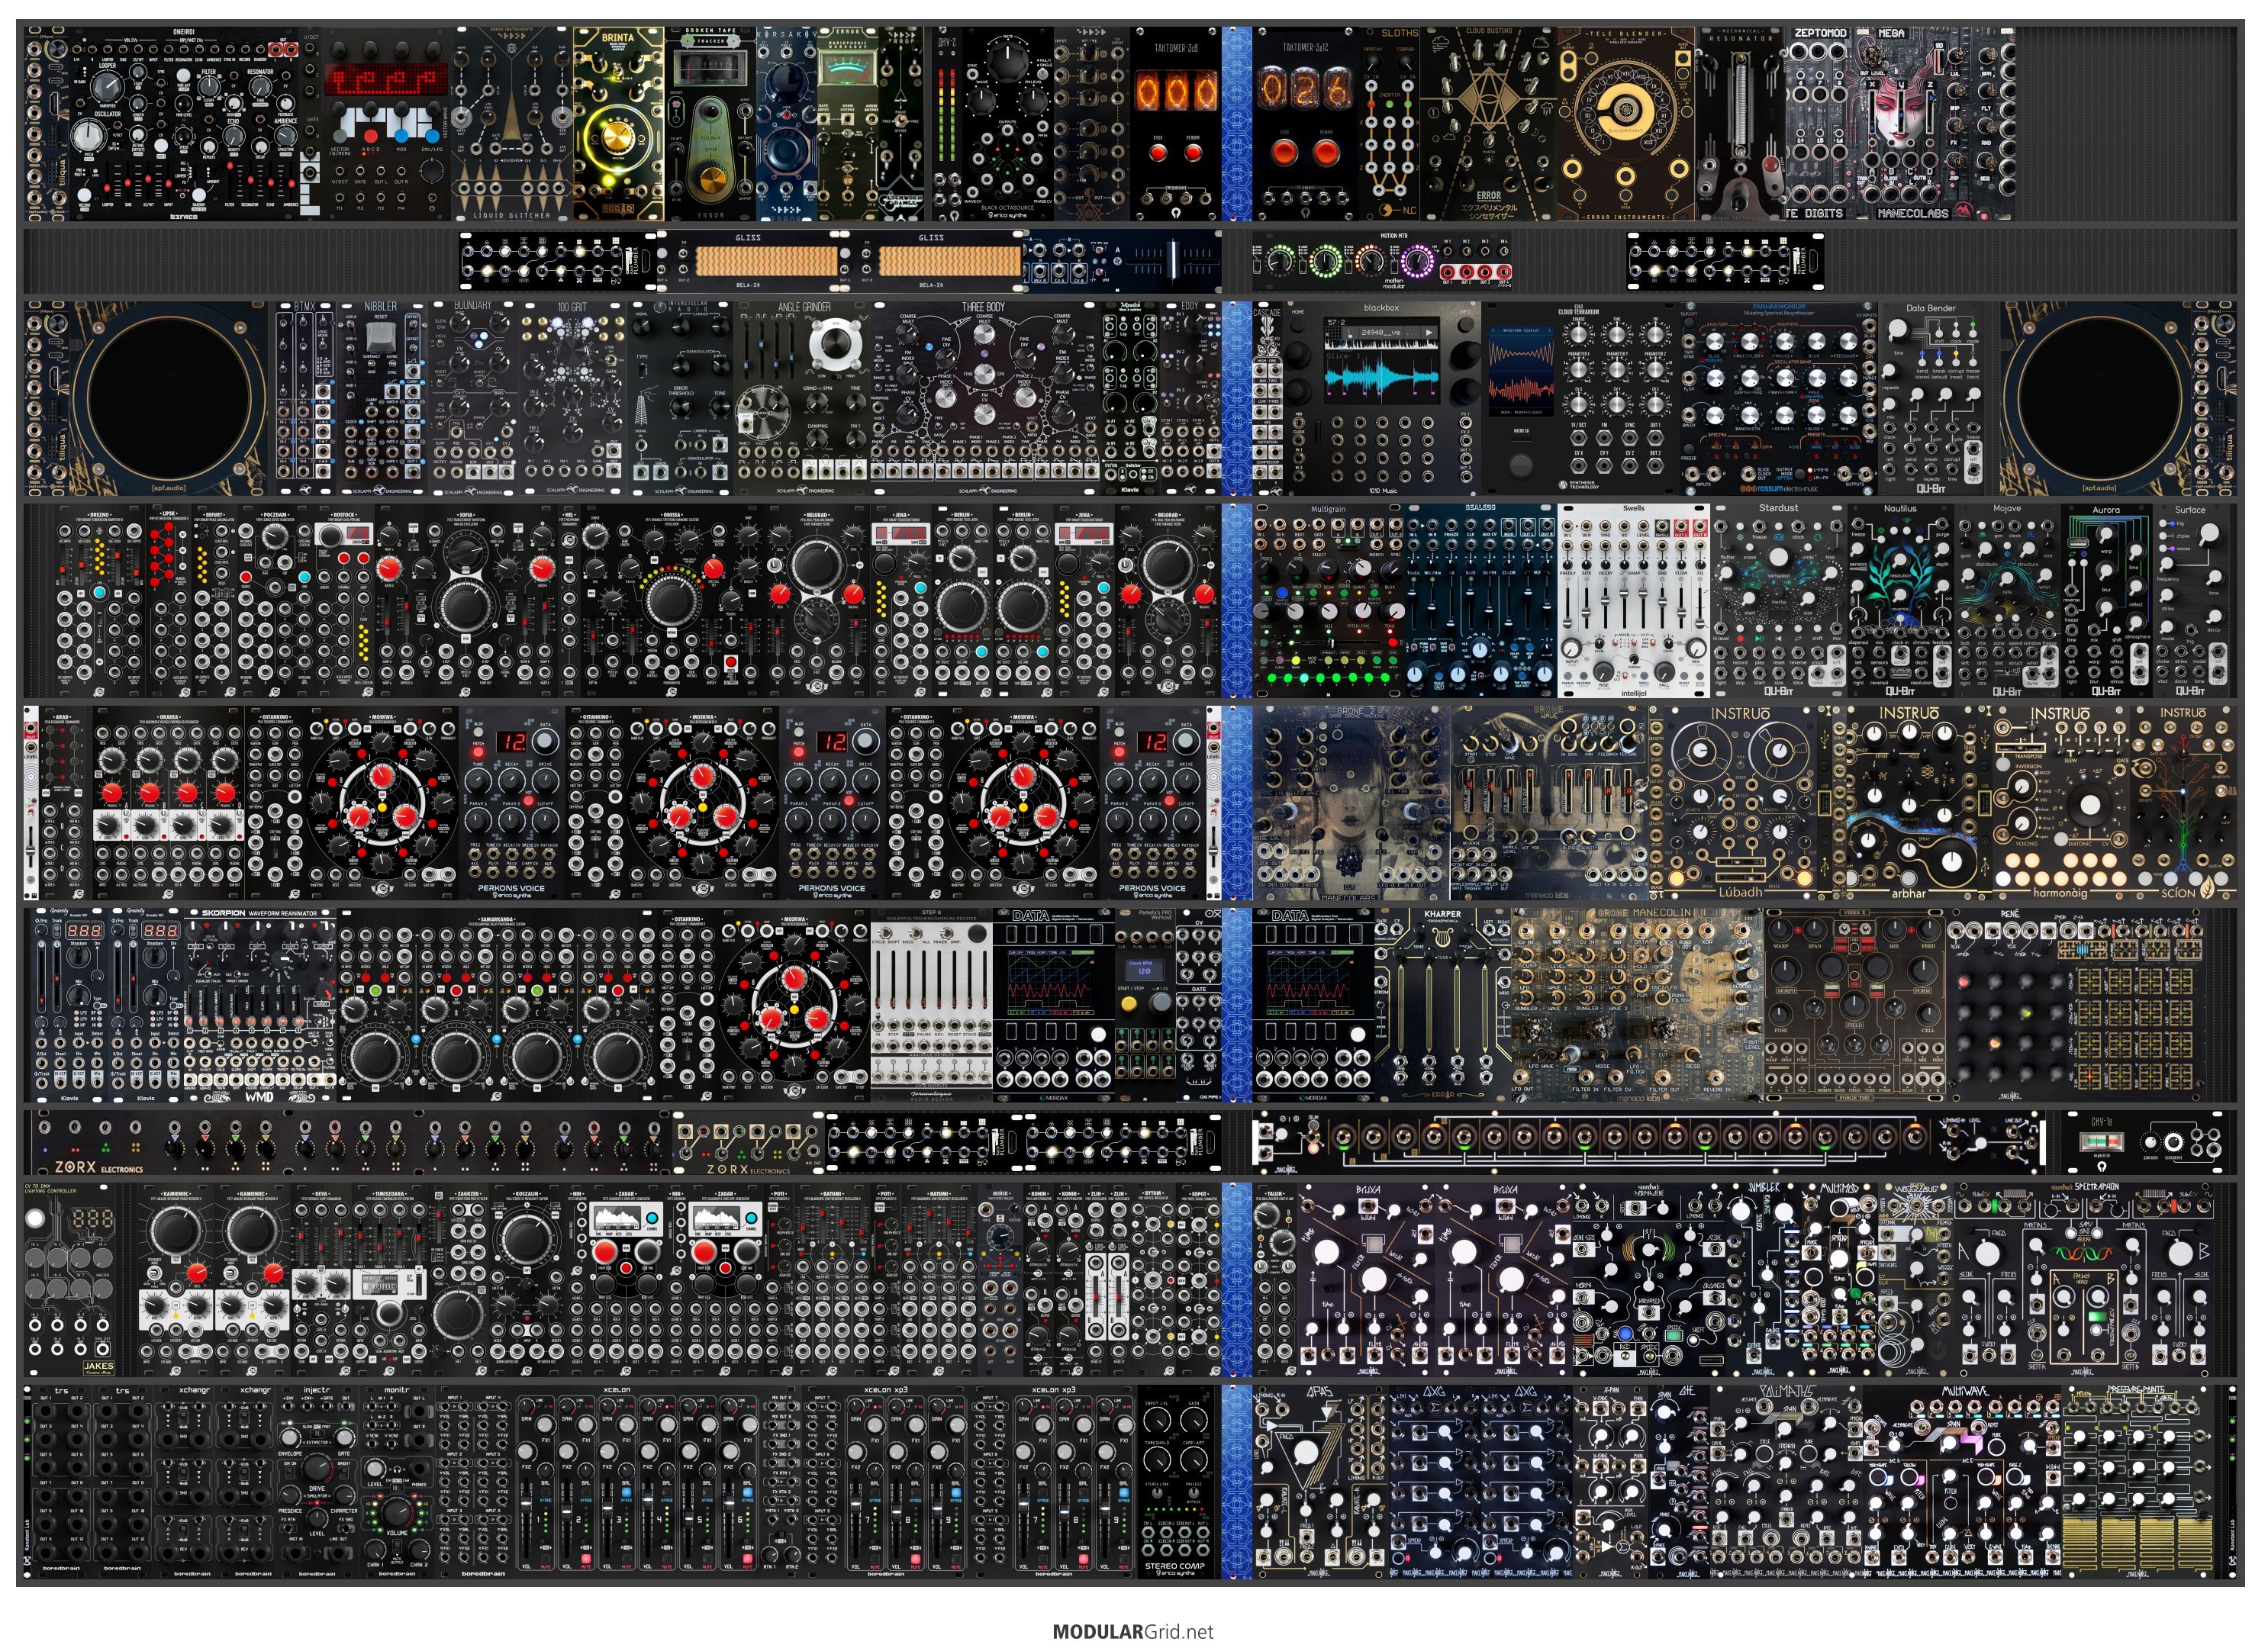Select the Surface module
This screenshot has width=2268, height=1648.
point(2190,600)
